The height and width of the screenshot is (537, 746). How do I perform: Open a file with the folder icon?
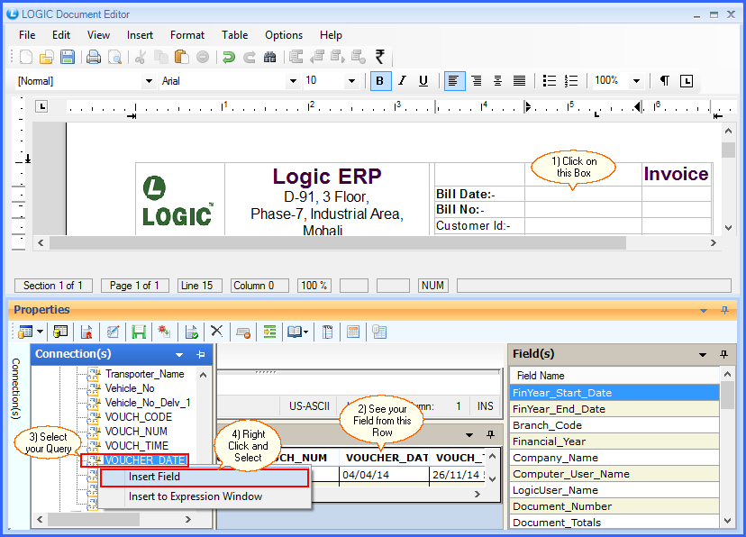47,57
